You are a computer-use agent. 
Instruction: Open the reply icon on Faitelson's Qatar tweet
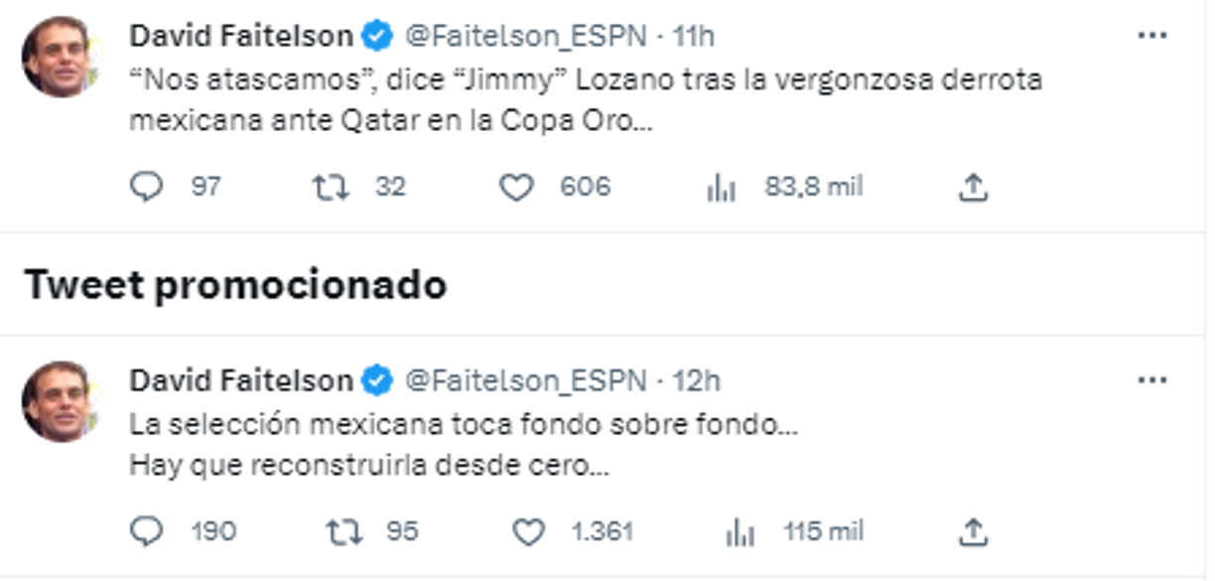pos(149,184)
